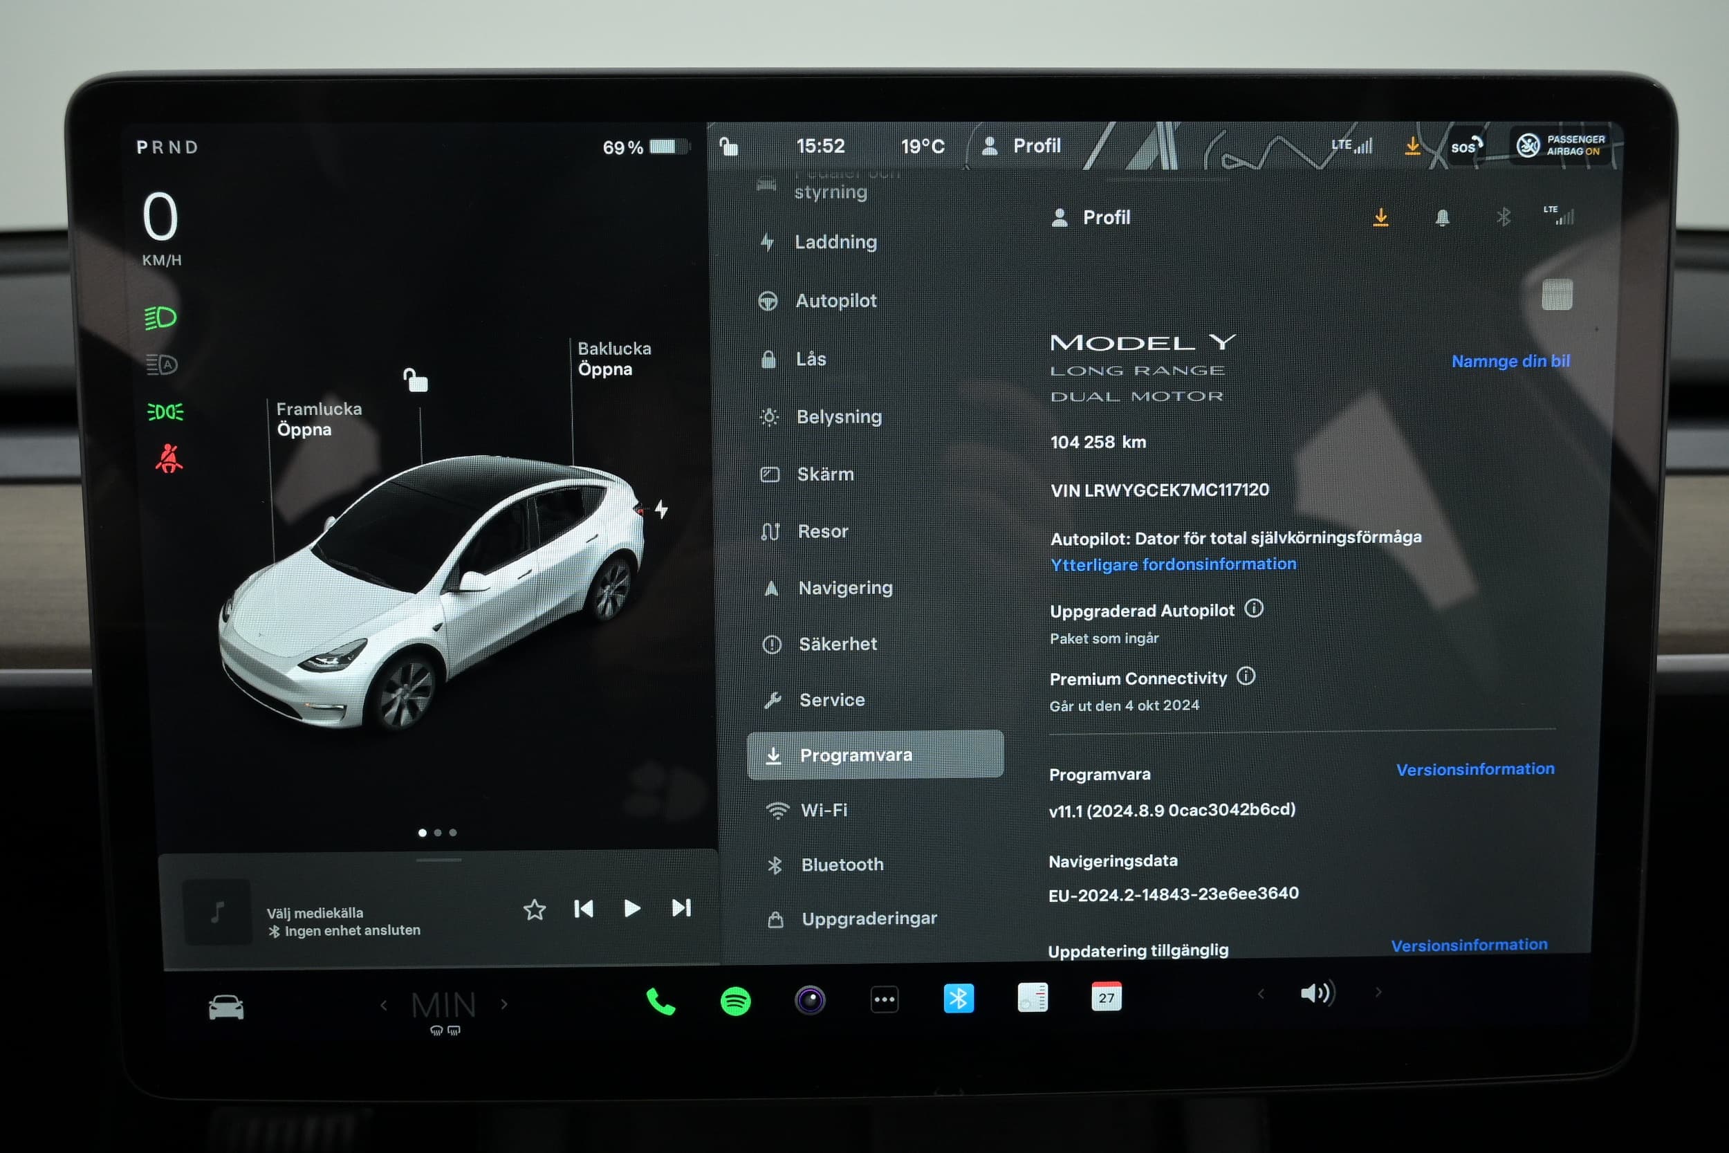Image resolution: width=1729 pixels, height=1153 pixels.
Task: Open all apps via three-dots icon
Action: click(885, 999)
